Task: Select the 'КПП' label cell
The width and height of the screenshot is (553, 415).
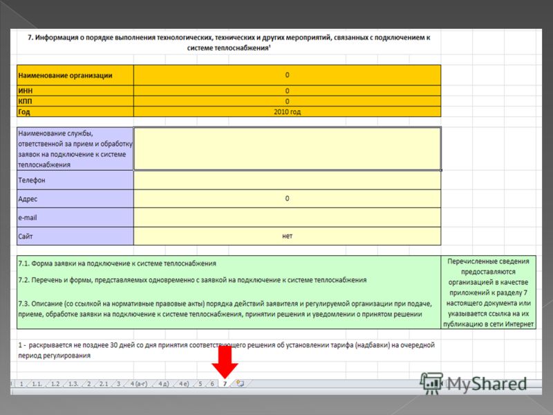Action: point(75,101)
